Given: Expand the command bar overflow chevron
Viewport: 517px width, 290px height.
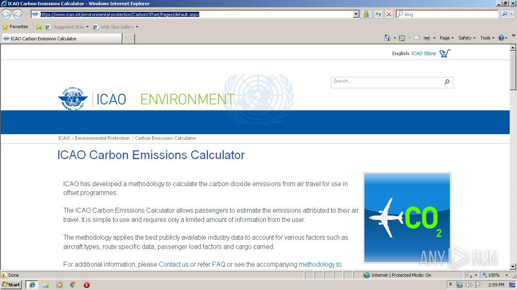Looking at the screenshot, I should (513, 35).
